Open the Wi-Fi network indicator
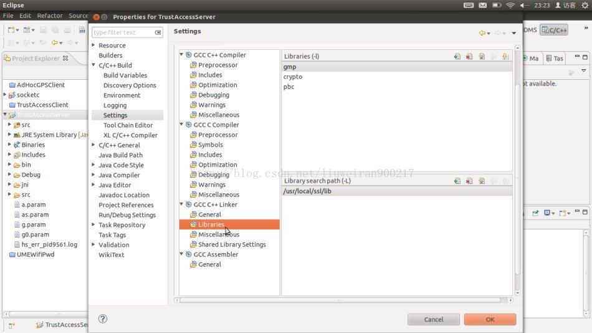 click(x=510, y=5)
